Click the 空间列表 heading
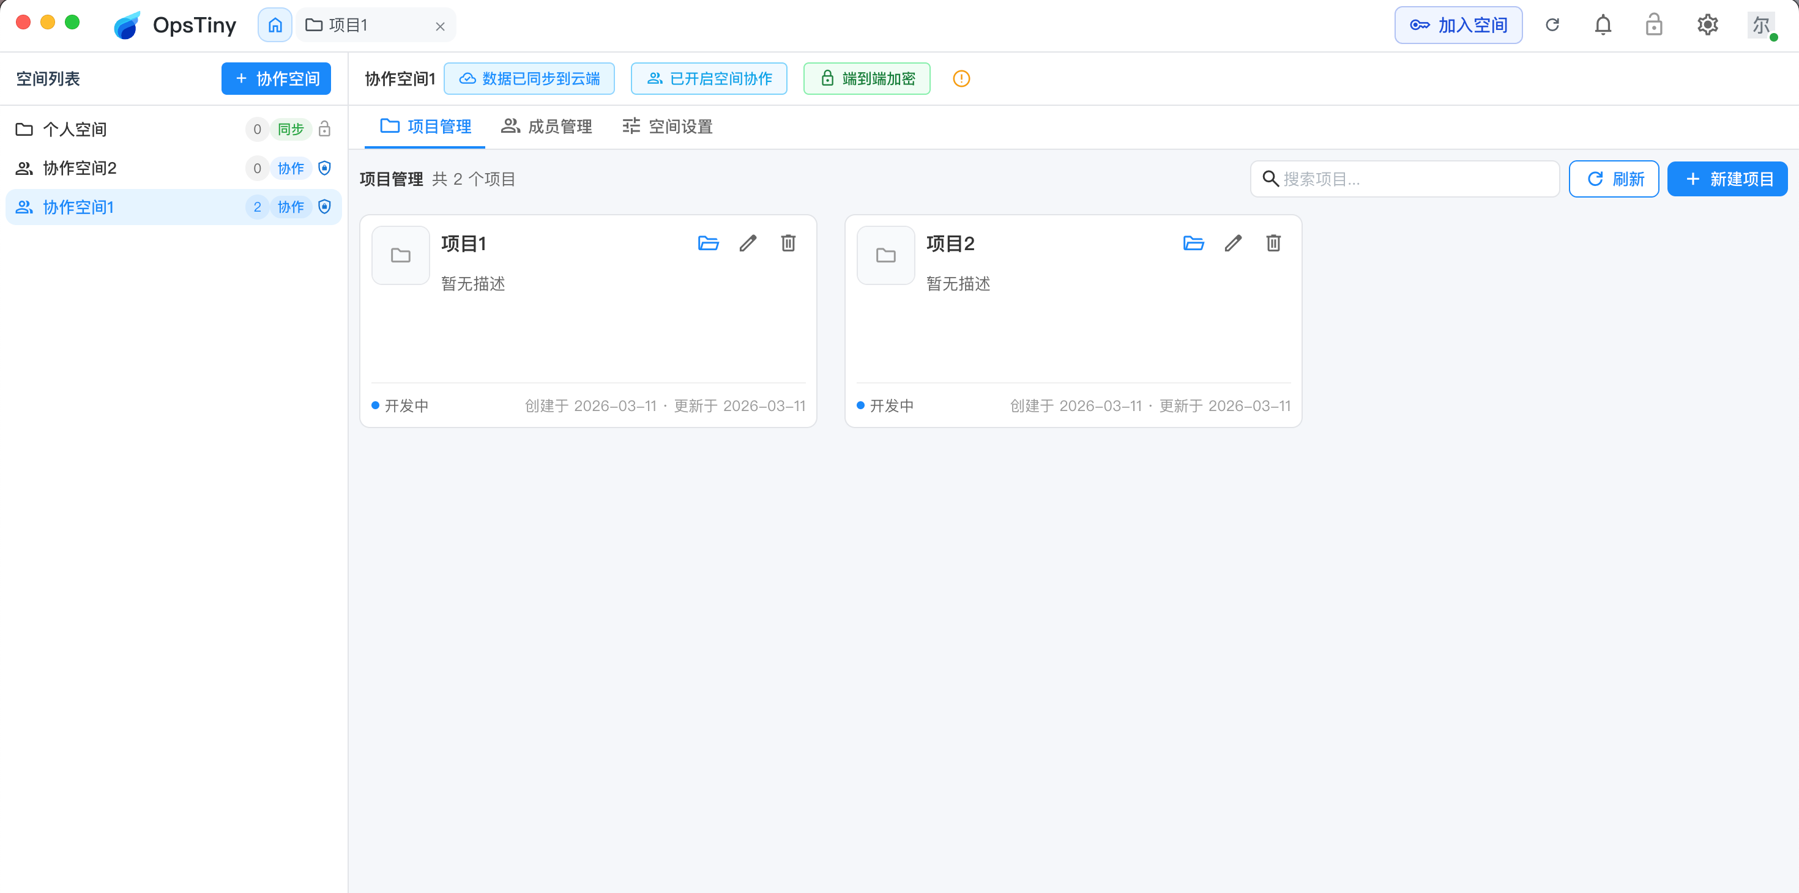1799x893 pixels. tap(48, 78)
